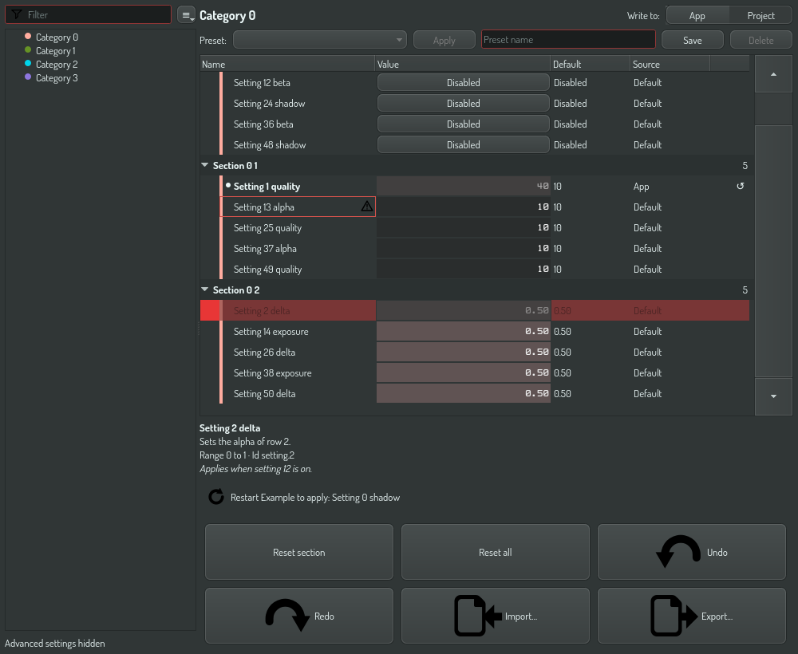
Task: Click the Apply preset button
Action: click(444, 40)
